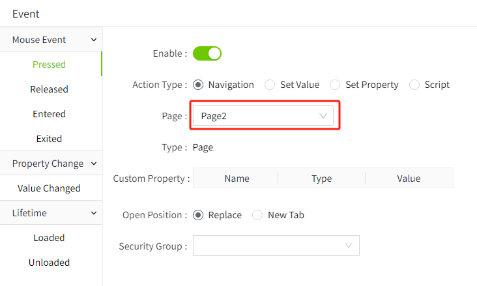Toggle the Enable switch off

coord(207,53)
